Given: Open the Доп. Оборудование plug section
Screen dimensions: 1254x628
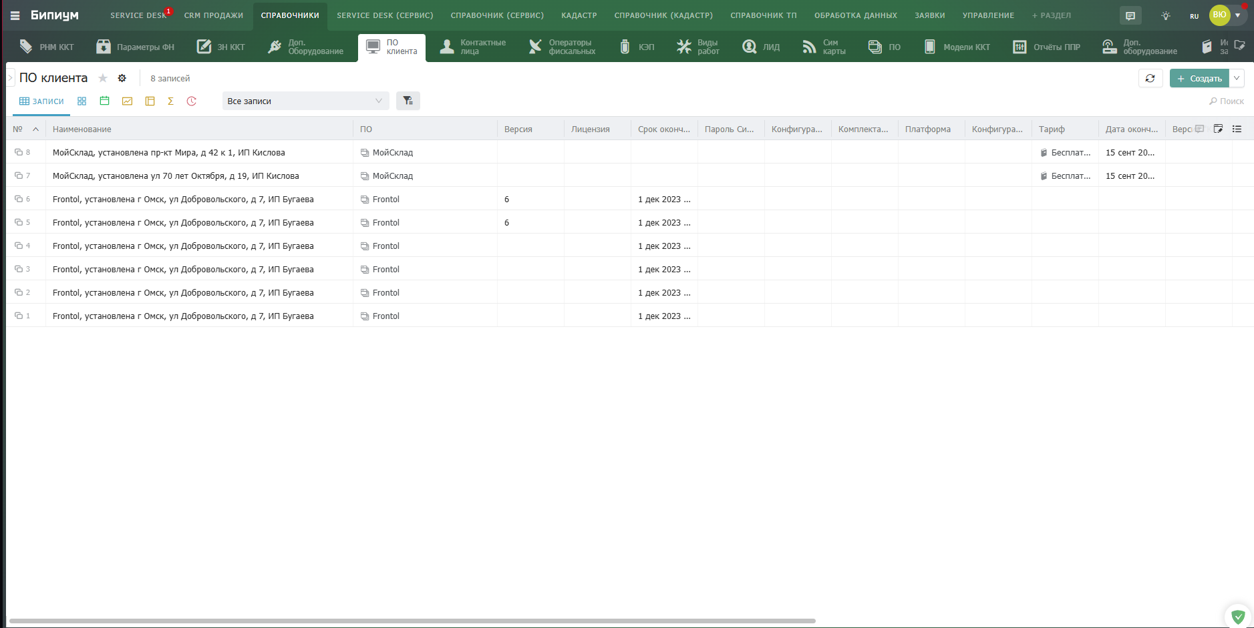Looking at the screenshot, I should [306, 47].
